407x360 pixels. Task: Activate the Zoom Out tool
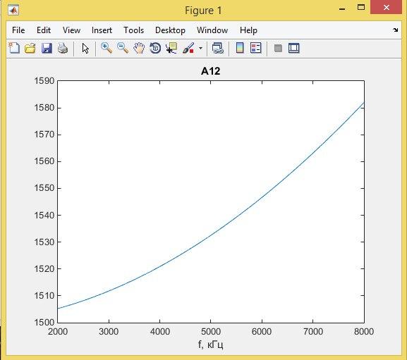pyautogui.click(x=123, y=48)
